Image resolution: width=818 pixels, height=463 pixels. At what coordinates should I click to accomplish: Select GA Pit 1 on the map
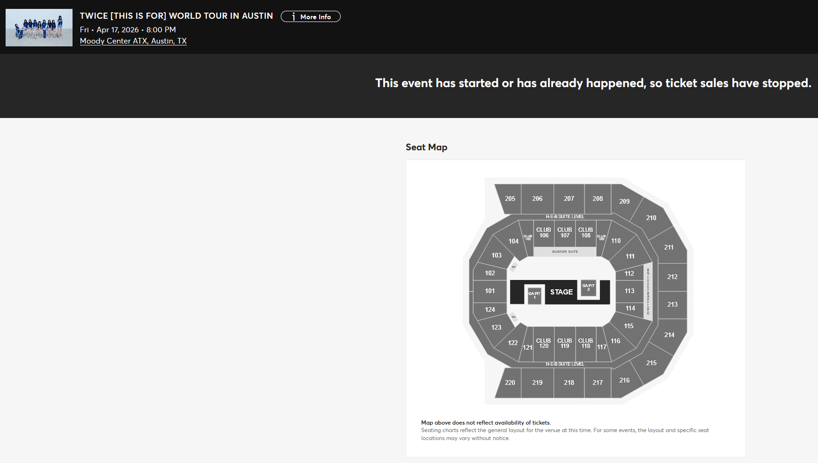(534, 295)
